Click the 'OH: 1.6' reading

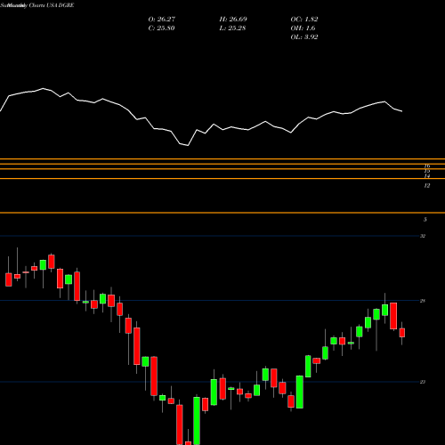[303, 28]
